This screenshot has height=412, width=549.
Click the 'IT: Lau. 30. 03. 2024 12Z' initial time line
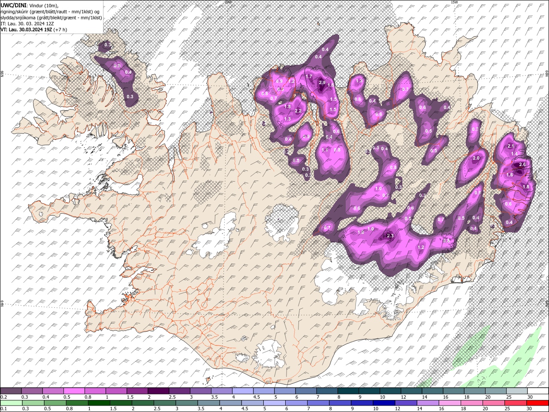click(x=27, y=24)
